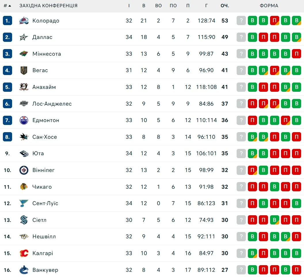304x277 pixels.
Task: Click the Сент-Луїс team name
Action: pyautogui.click(x=45, y=203)
